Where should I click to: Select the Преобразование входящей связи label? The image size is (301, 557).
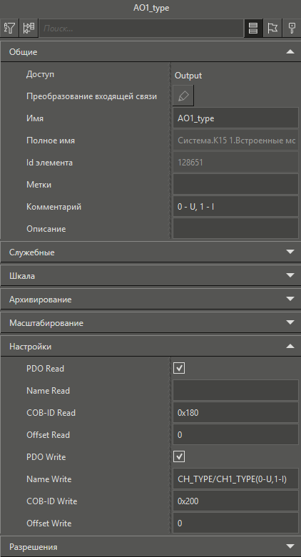91,96
